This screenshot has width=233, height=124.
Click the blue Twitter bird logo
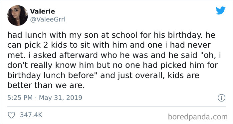[220, 10]
